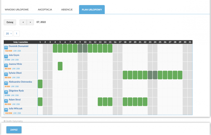Go to next month with right arrow

coord(30,22)
